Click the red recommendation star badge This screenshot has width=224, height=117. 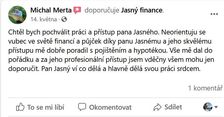[77, 10]
